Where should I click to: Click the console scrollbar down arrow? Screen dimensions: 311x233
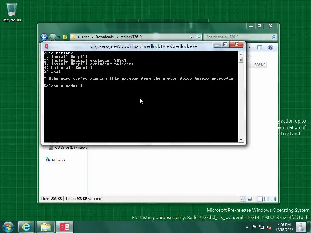click(x=241, y=140)
